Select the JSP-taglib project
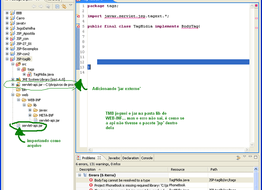The height and width of the screenshot is (190, 262). pyautogui.click(x=24, y=59)
